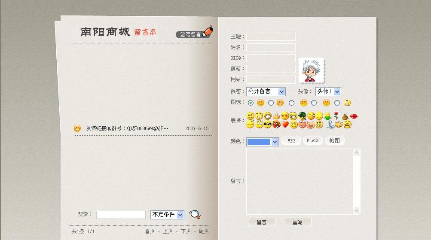Click the 网站 website input field

click(271, 79)
